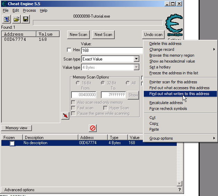Click the 00000898-Tutorial.exe process label
Viewport: 218px width, 196px height.
point(91,16)
